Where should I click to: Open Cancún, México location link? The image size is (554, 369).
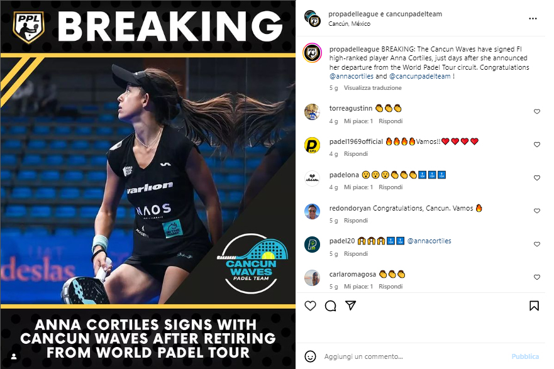pos(349,24)
